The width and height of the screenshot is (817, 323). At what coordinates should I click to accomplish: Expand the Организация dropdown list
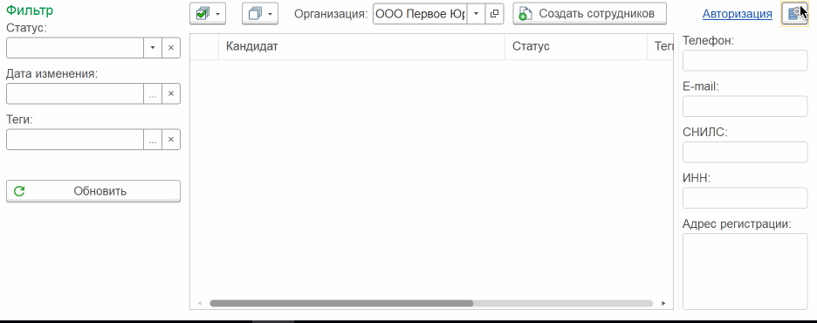pos(476,14)
